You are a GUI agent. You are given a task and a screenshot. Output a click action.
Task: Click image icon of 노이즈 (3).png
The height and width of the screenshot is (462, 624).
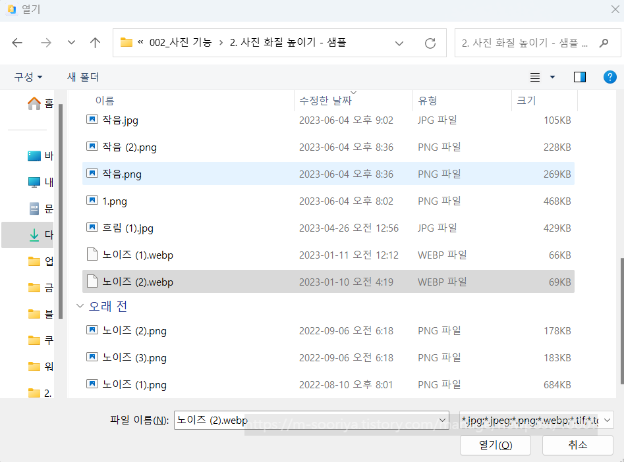(x=92, y=357)
